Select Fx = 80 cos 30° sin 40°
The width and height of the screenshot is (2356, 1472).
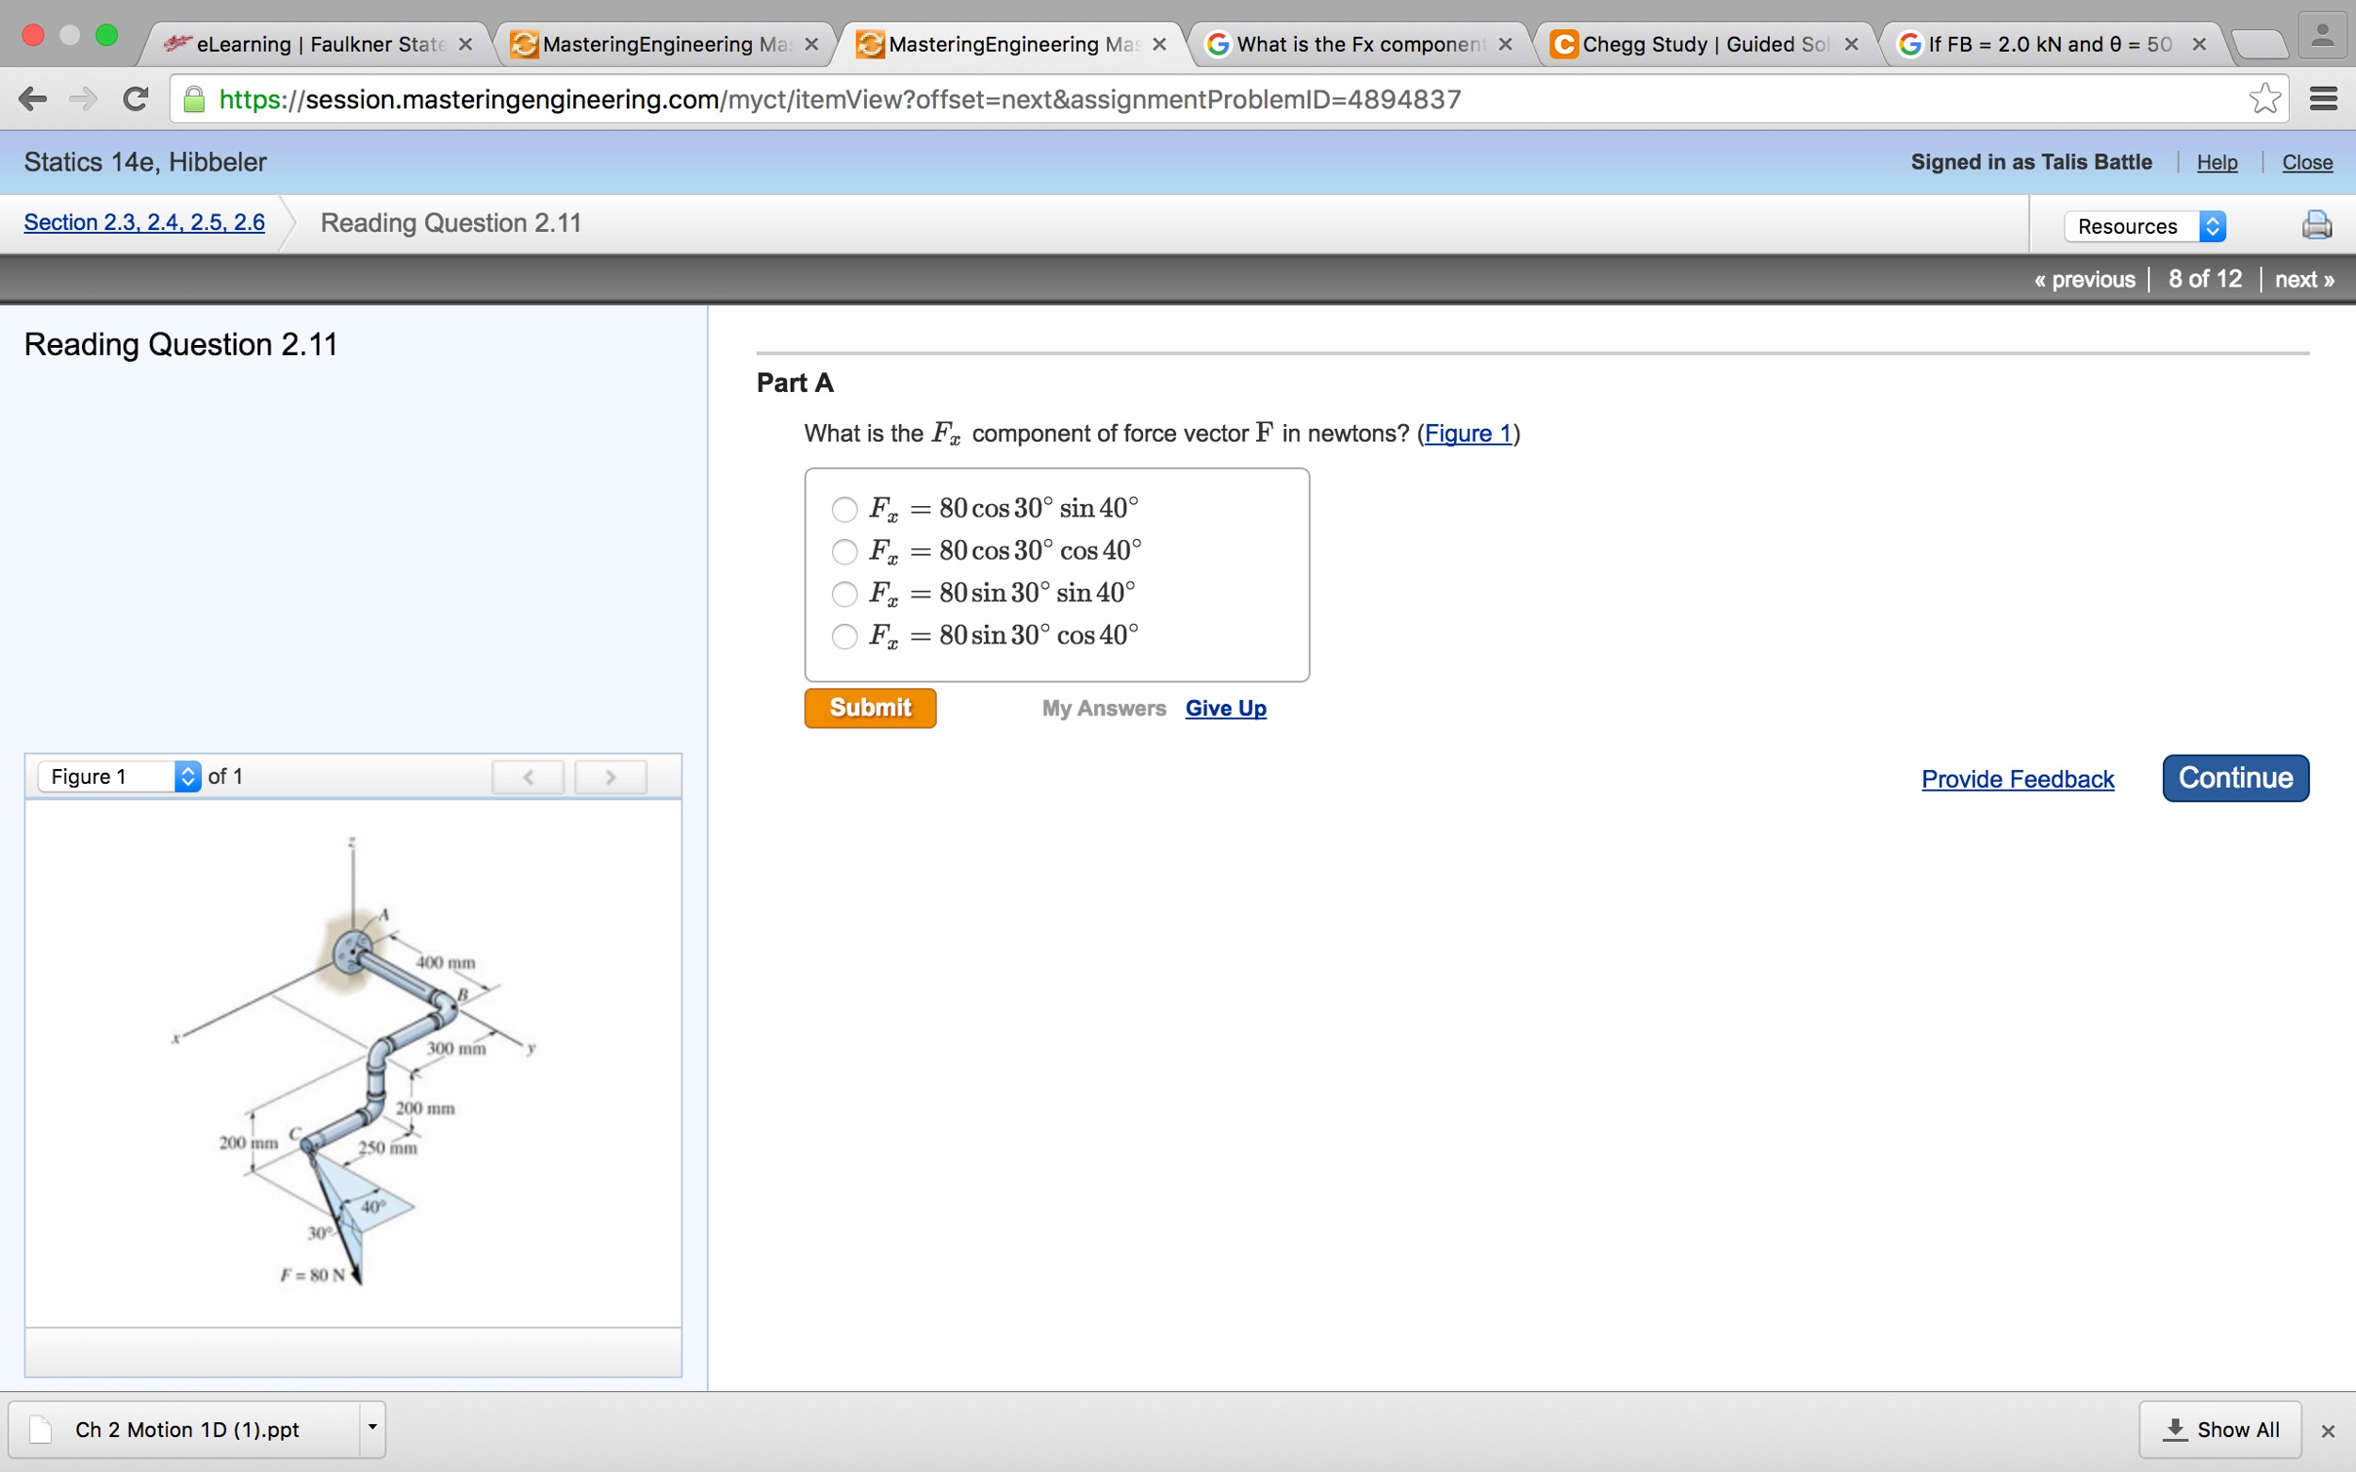tap(843, 509)
